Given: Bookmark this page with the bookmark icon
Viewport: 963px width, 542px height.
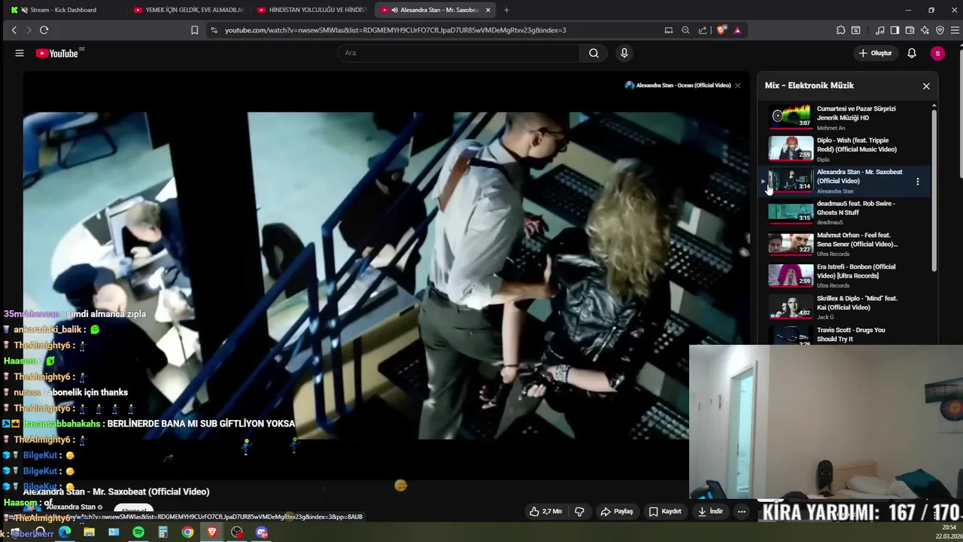Looking at the screenshot, I should click(194, 30).
